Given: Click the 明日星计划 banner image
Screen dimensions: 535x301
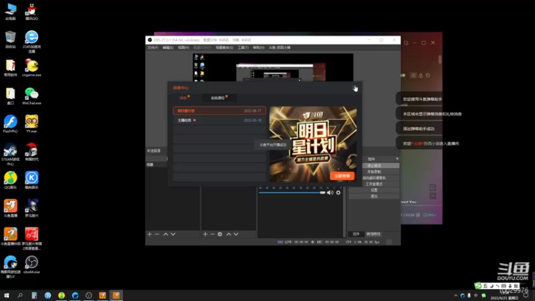Looking at the screenshot, I should click(x=313, y=144).
